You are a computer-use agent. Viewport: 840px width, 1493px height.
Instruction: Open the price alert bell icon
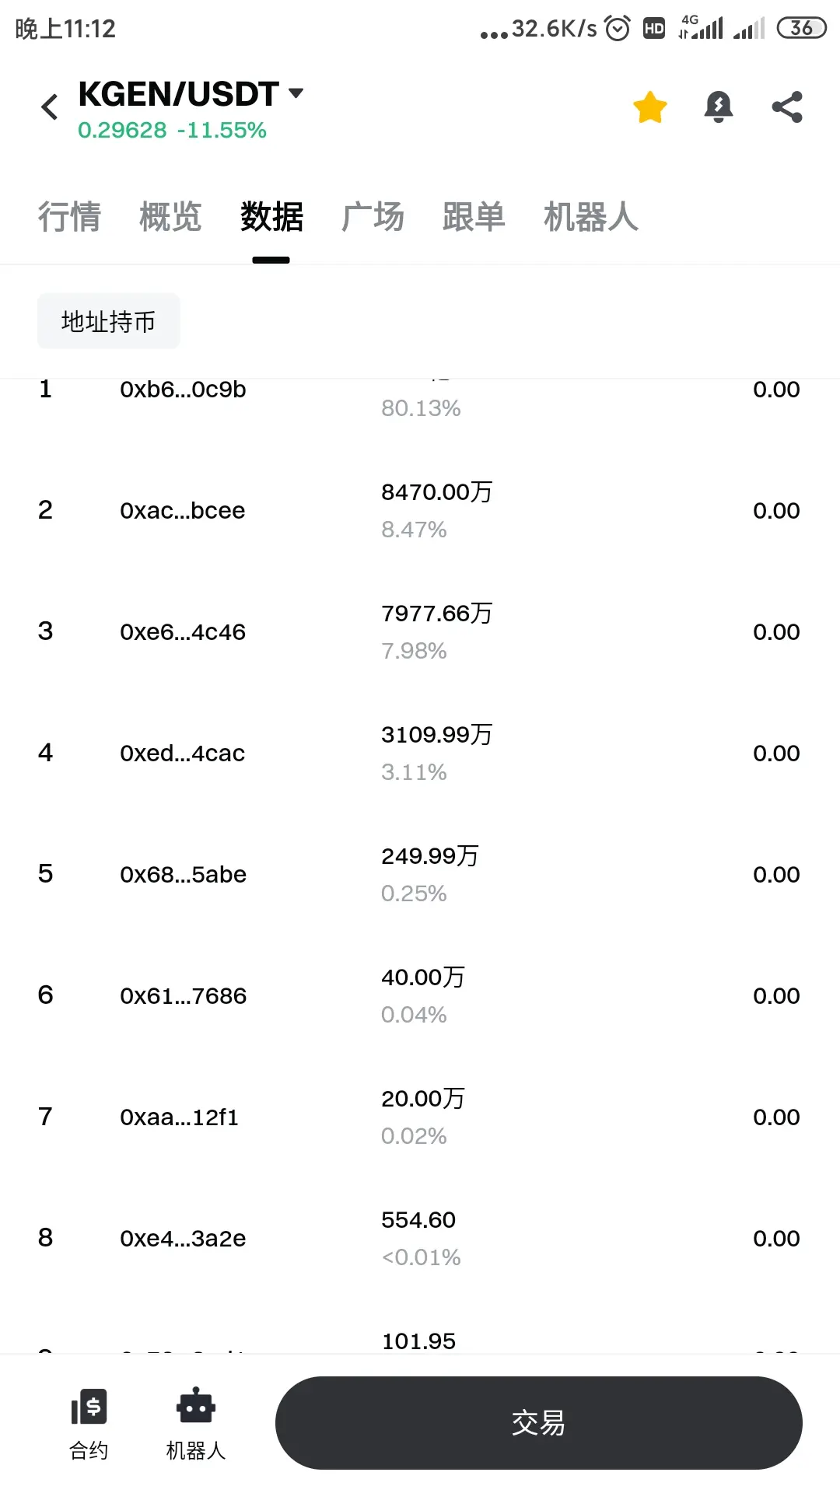click(719, 107)
